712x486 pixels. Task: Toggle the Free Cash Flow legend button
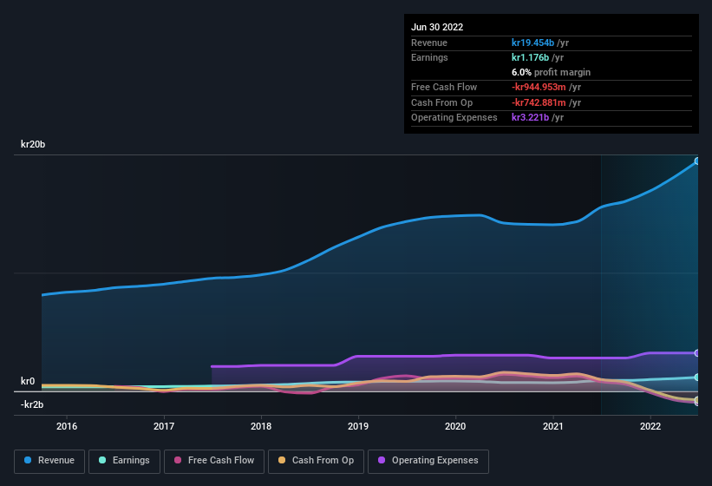tap(214, 461)
